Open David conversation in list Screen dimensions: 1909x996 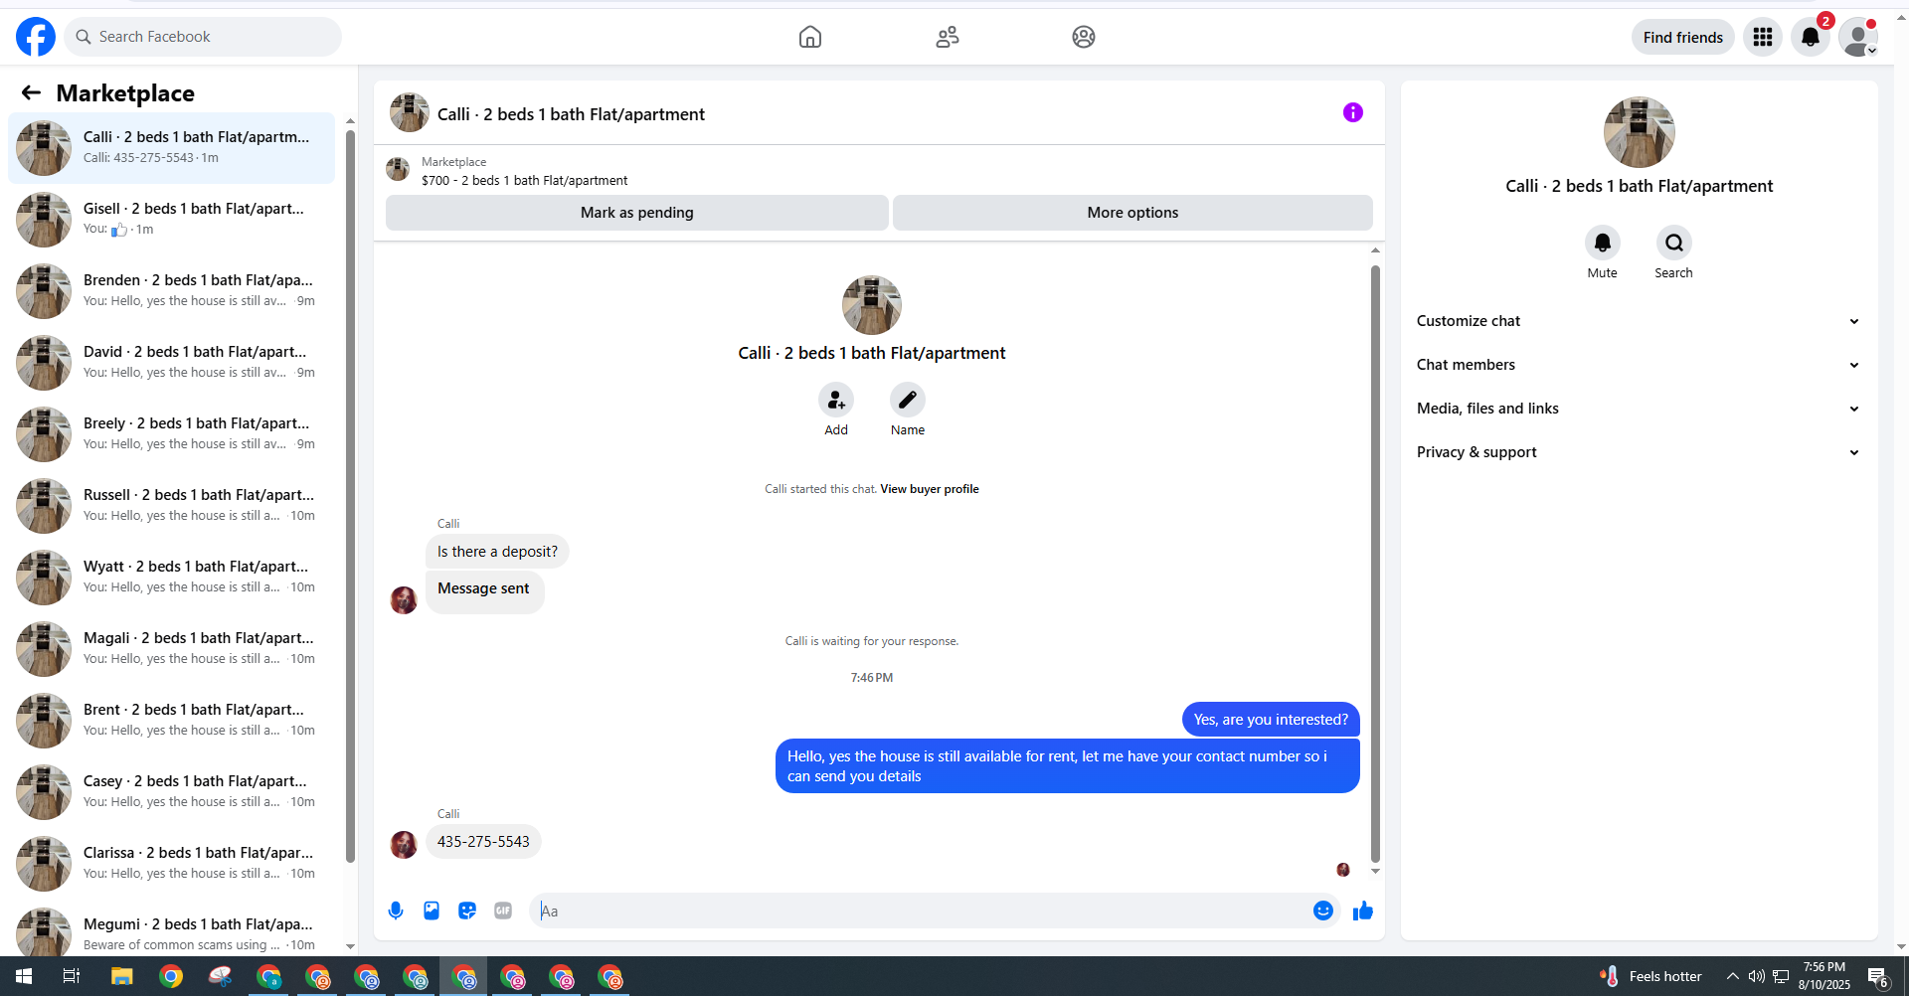[x=172, y=363]
